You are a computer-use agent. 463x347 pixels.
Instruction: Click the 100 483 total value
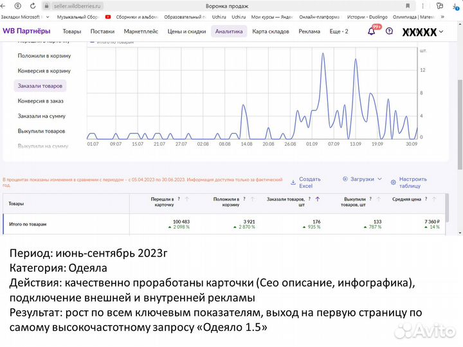click(181, 222)
